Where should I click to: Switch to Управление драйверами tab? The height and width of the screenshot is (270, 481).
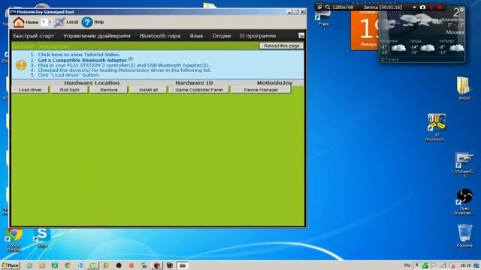coord(97,36)
